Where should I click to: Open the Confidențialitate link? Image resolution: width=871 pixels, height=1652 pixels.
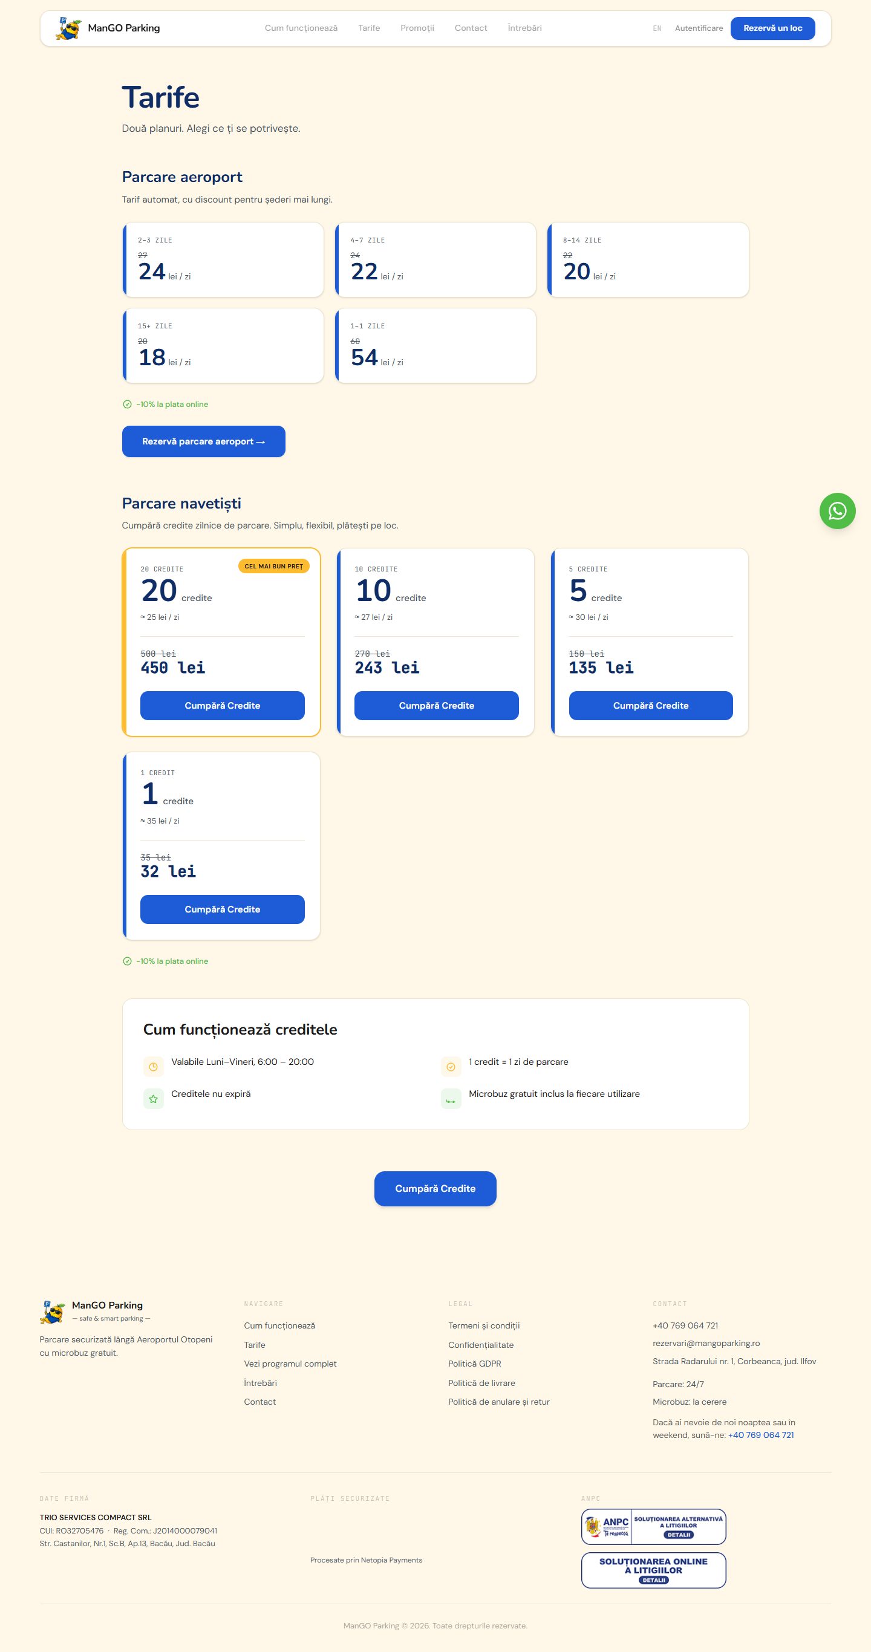(x=481, y=1345)
